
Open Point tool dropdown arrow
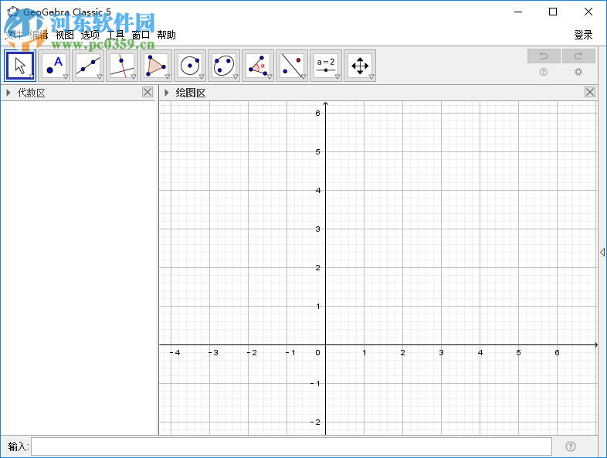click(66, 76)
